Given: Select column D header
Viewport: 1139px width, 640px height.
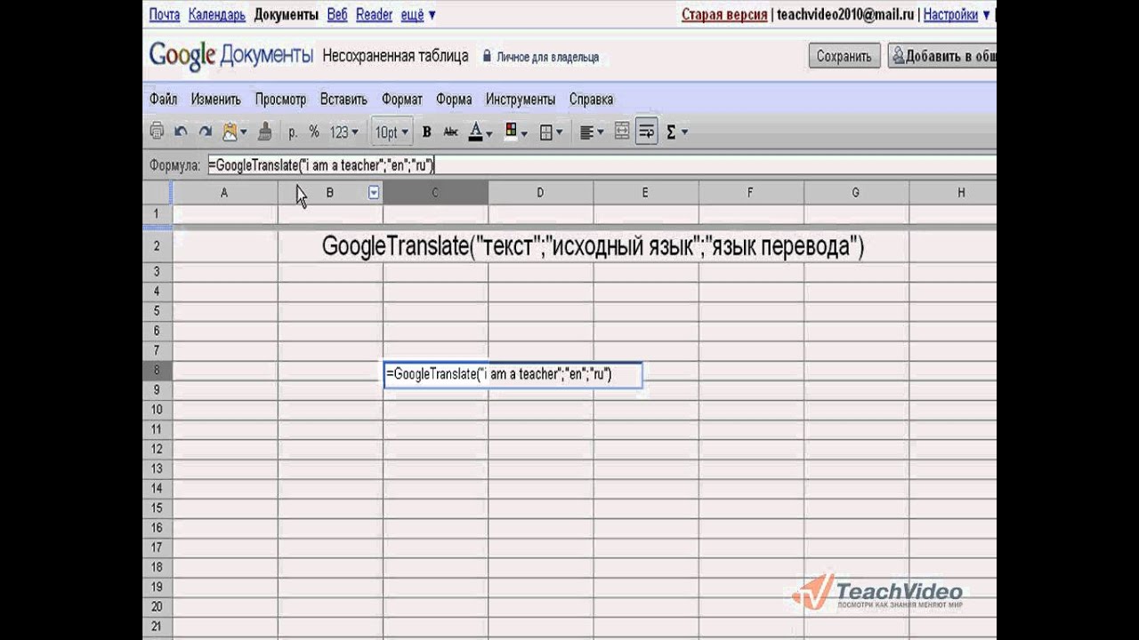Looking at the screenshot, I should pyautogui.click(x=540, y=192).
